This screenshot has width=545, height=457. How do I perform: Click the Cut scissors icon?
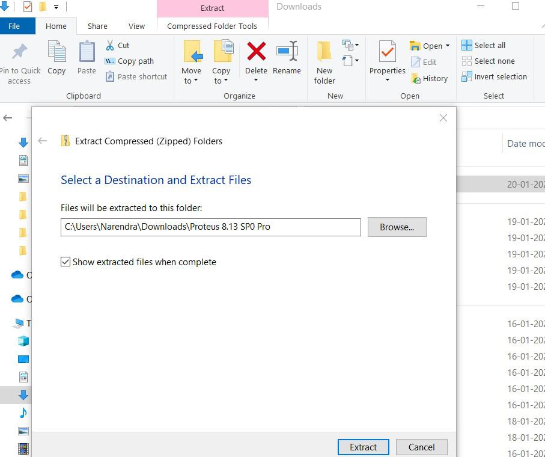coord(110,45)
